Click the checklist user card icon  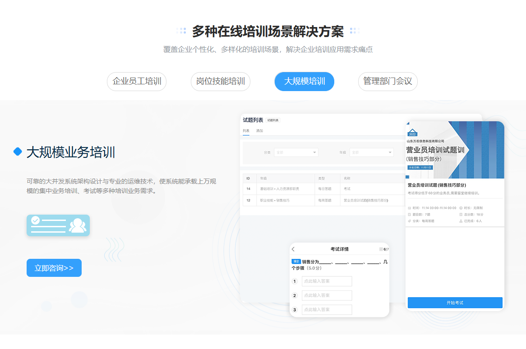[x=58, y=225]
